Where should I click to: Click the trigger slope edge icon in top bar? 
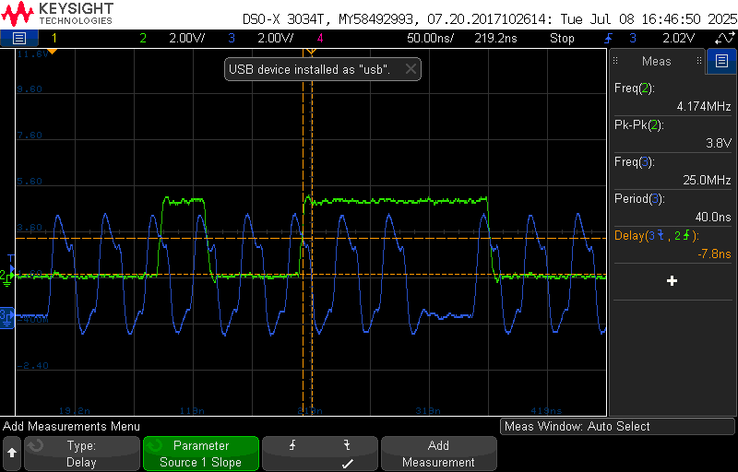[608, 38]
